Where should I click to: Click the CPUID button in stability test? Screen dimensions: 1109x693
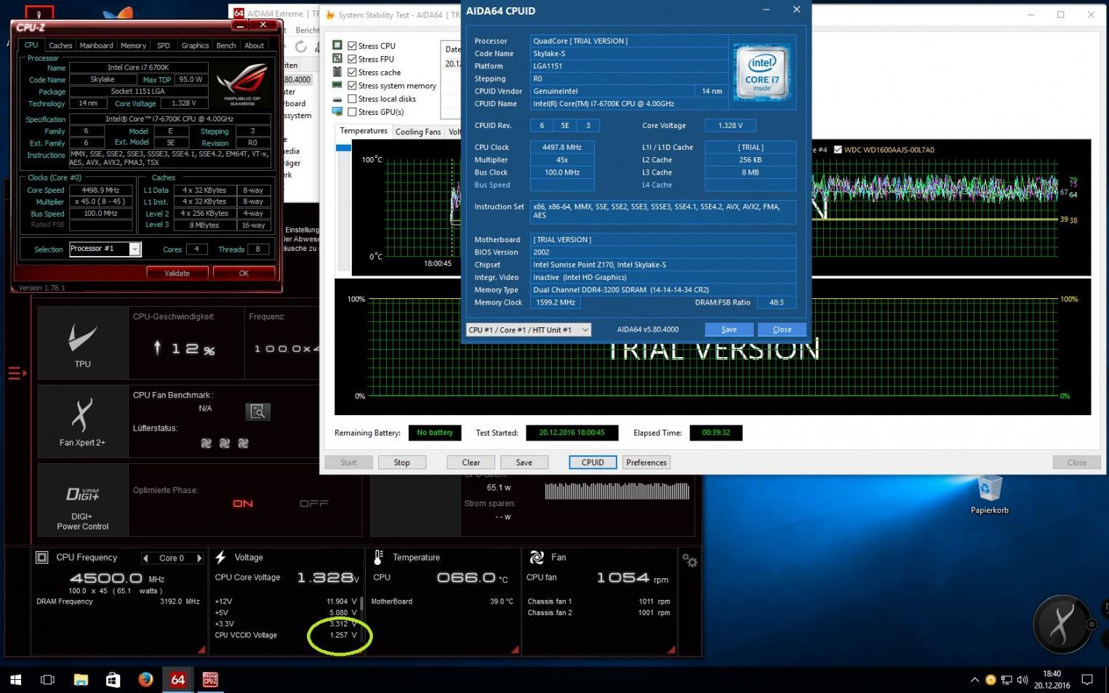pyautogui.click(x=593, y=462)
